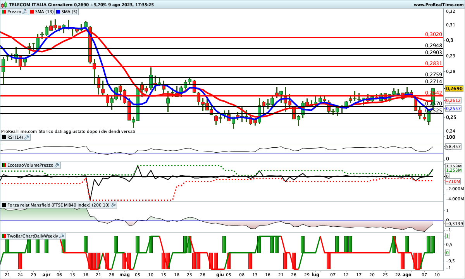Click the current price tag 0,2690
The height and width of the screenshot is (279, 465).
(455, 89)
